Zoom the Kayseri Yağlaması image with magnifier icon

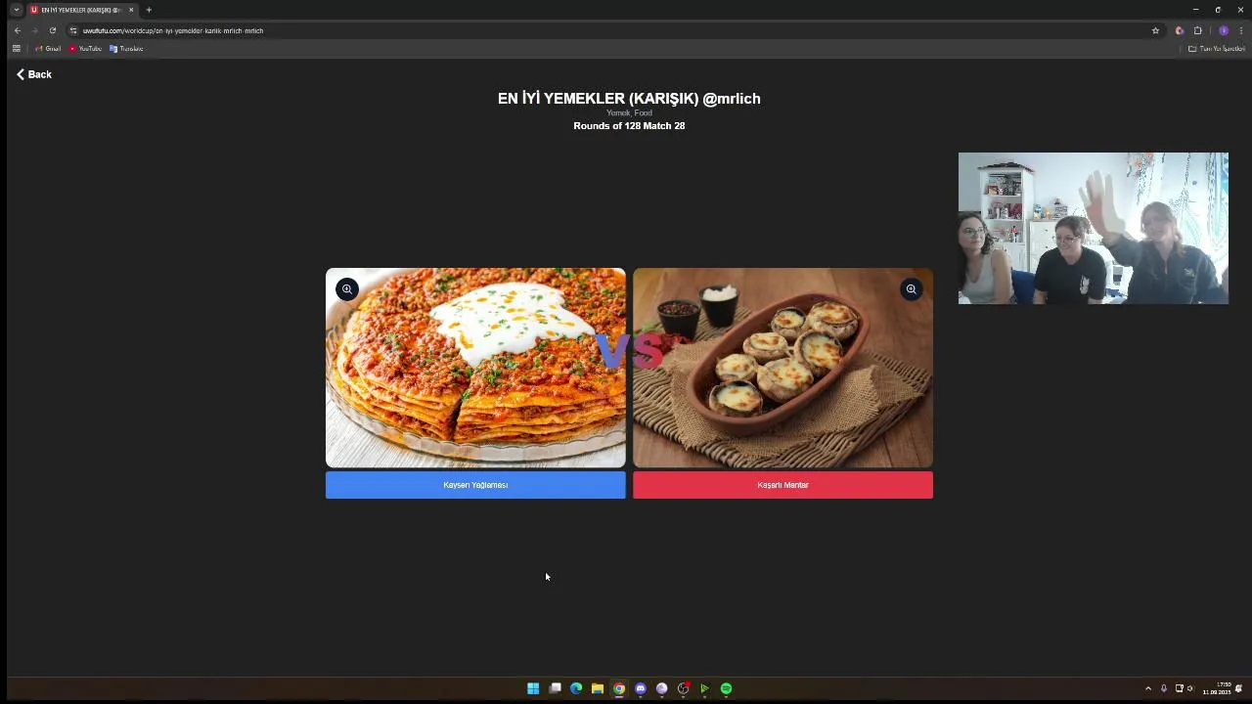point(347,289)
